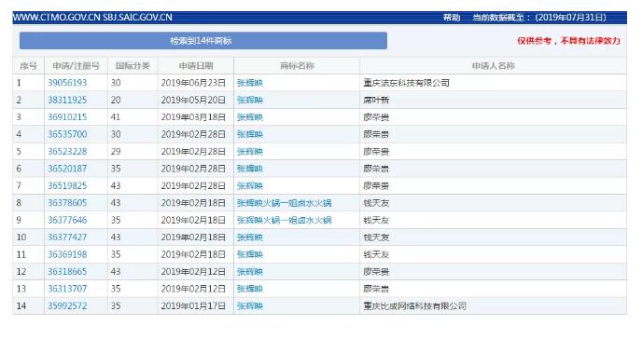The width and height of the screenshot is (642, 339).
Task: Select sequence number 14 in the last row
Action: pos(21,305)
